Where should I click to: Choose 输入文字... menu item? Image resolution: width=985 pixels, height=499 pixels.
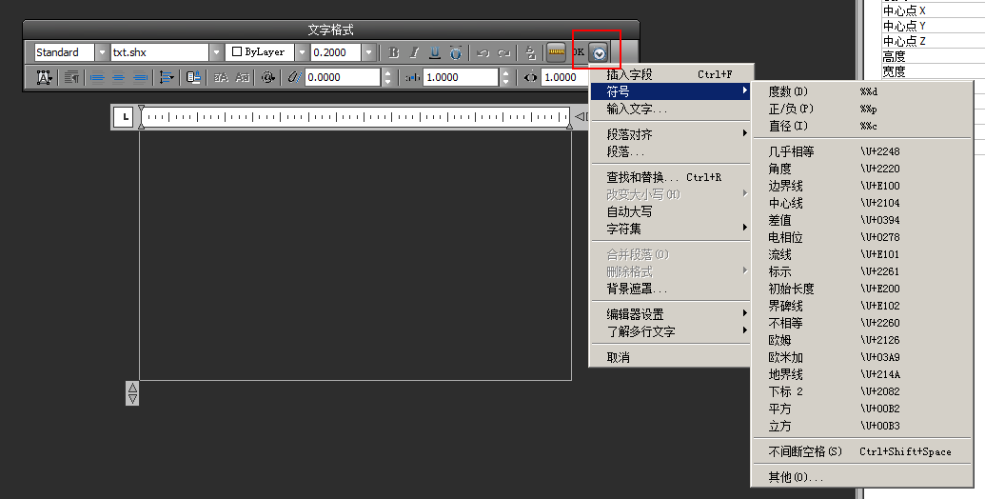(671, 109)
